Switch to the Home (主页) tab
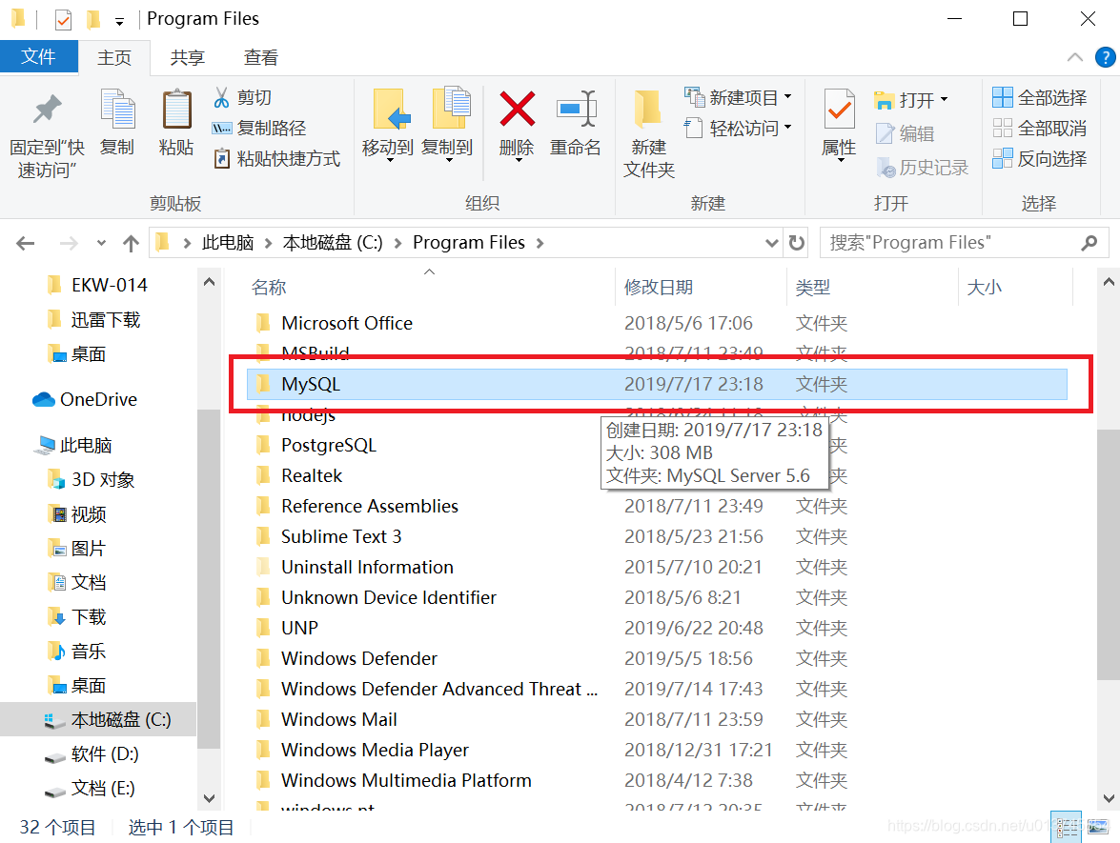This screenshot has width=1120, height=843. coord(114,57)
